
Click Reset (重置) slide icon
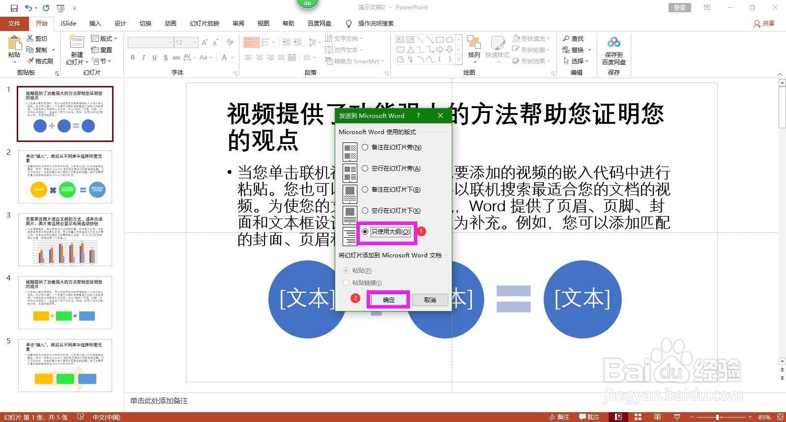pos(95,50)
